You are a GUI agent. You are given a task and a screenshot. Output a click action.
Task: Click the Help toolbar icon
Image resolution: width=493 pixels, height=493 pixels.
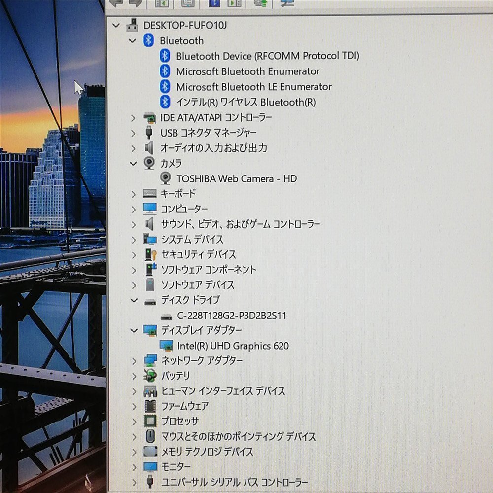(213, 3)
